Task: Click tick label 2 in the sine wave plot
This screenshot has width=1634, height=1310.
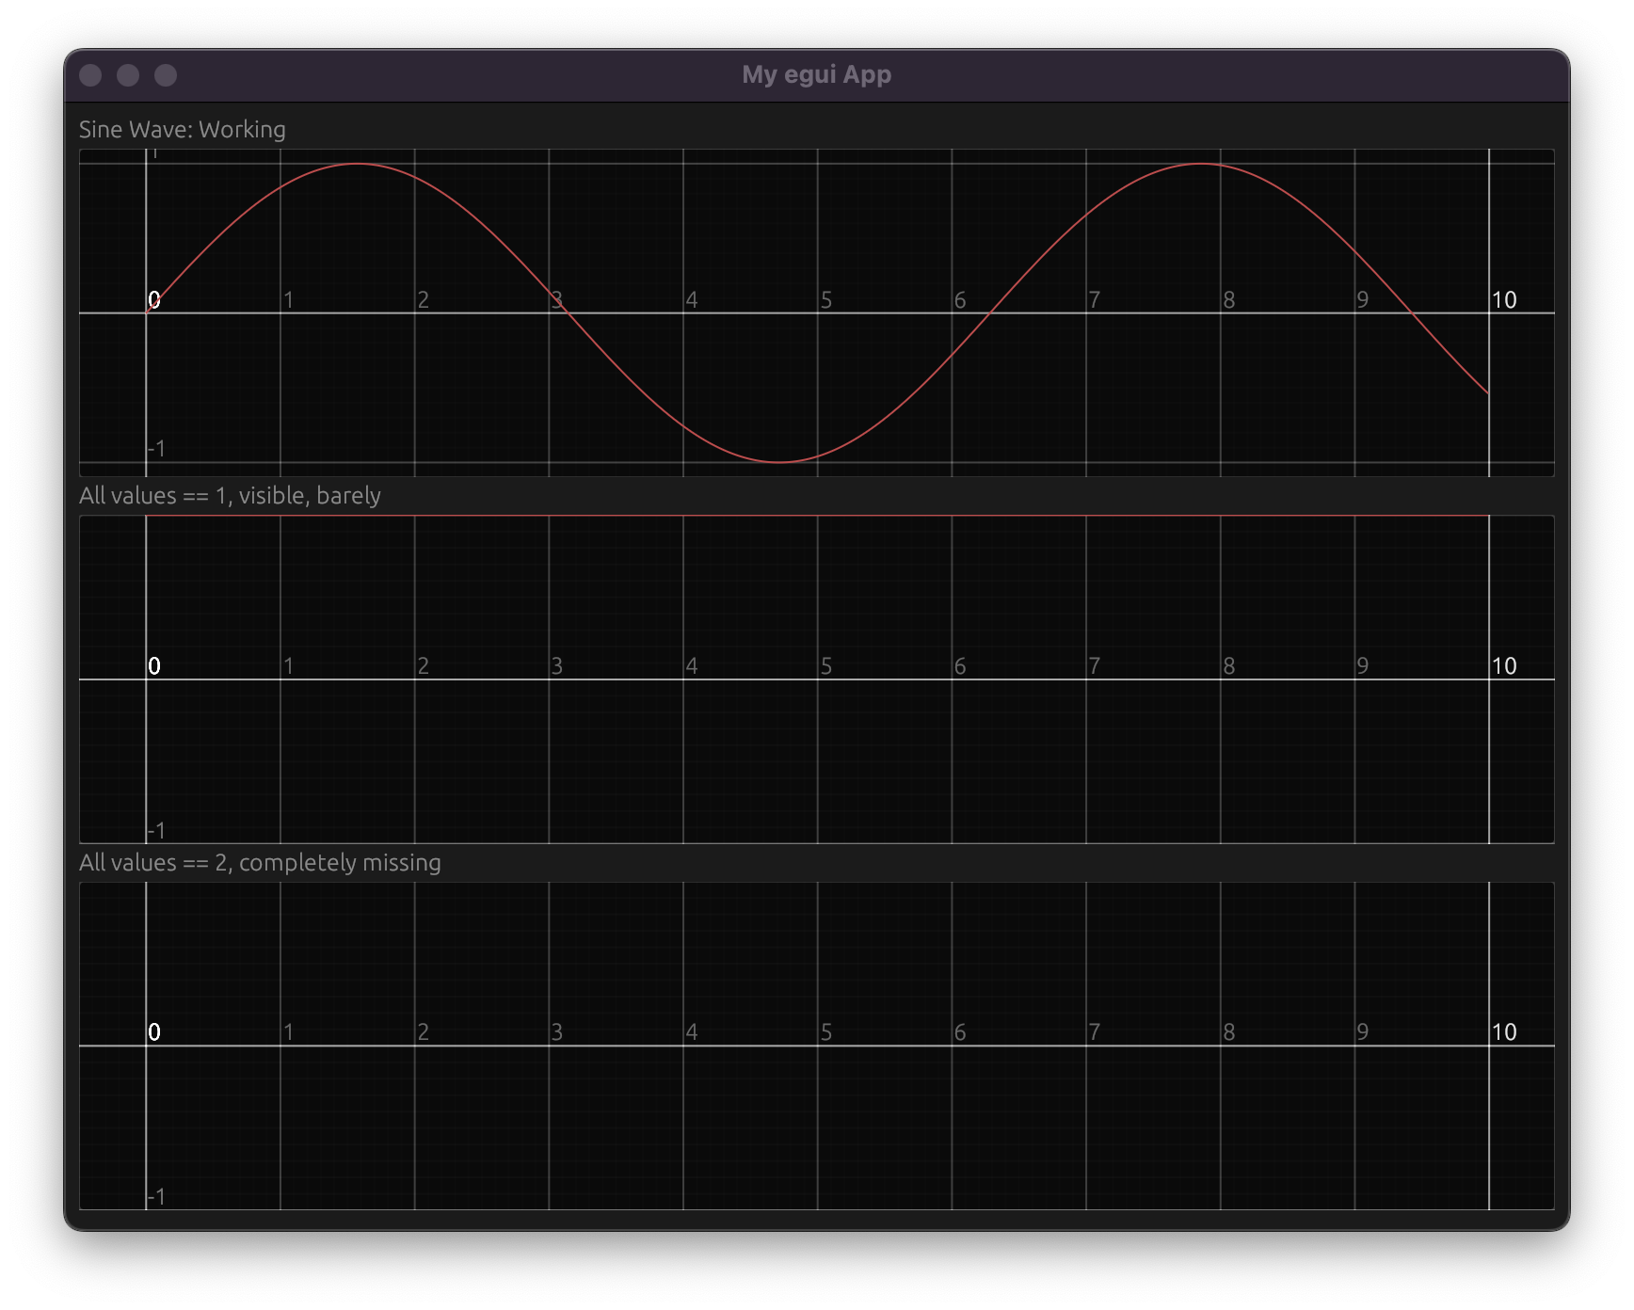Action: pyautogui.click(x=424, y=300)
